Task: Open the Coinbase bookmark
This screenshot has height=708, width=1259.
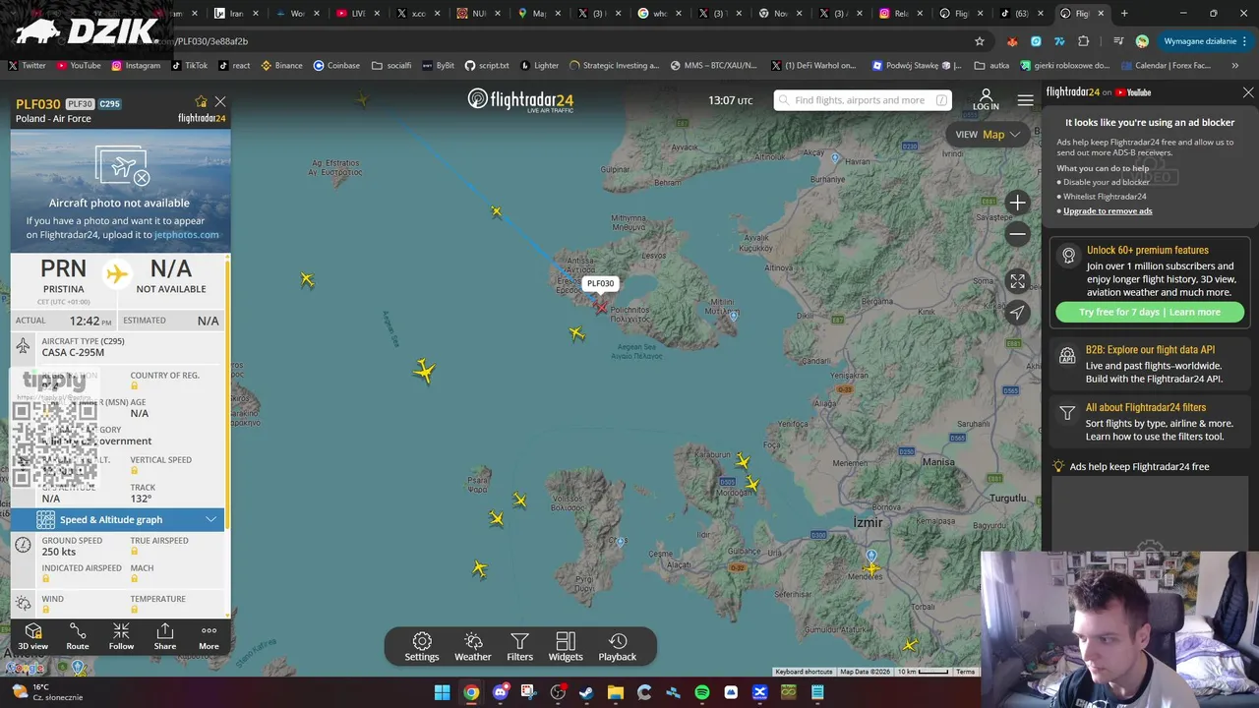Action: pyautogui.click(x=336, y=65)
